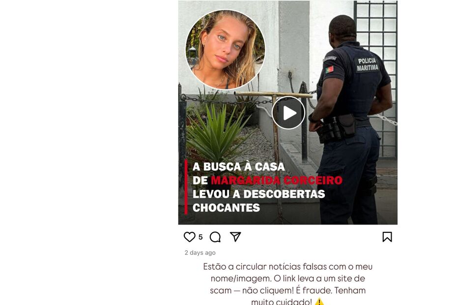Click the red vertical bar beside the headline

pos(186,187)
